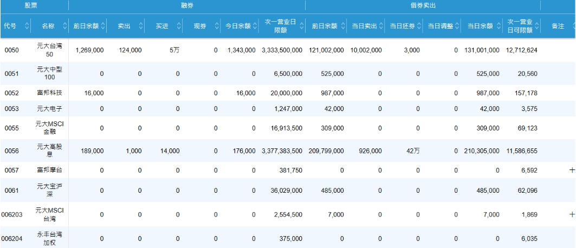The width and height of the screenshot is (576, 248).
Task: Select the 股票 group header
Action: click(31, 6)
